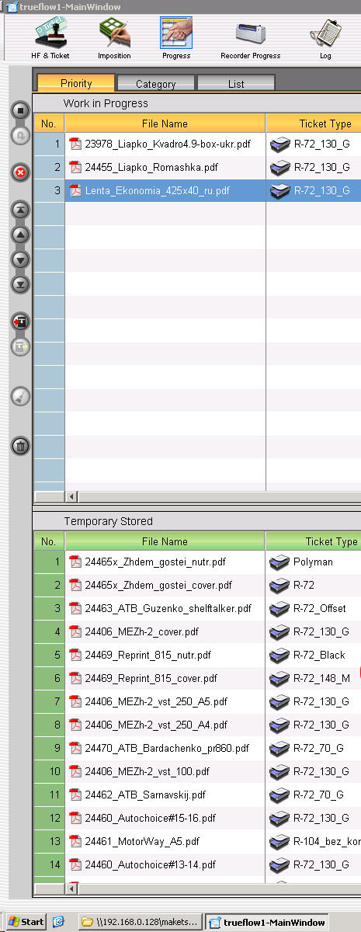Select 24460_Autochoice#13-14.pdf
The height and width of the screenshot is (932, 361).
point(151,864)
